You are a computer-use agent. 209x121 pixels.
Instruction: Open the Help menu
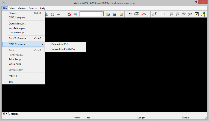pos(43,8)
